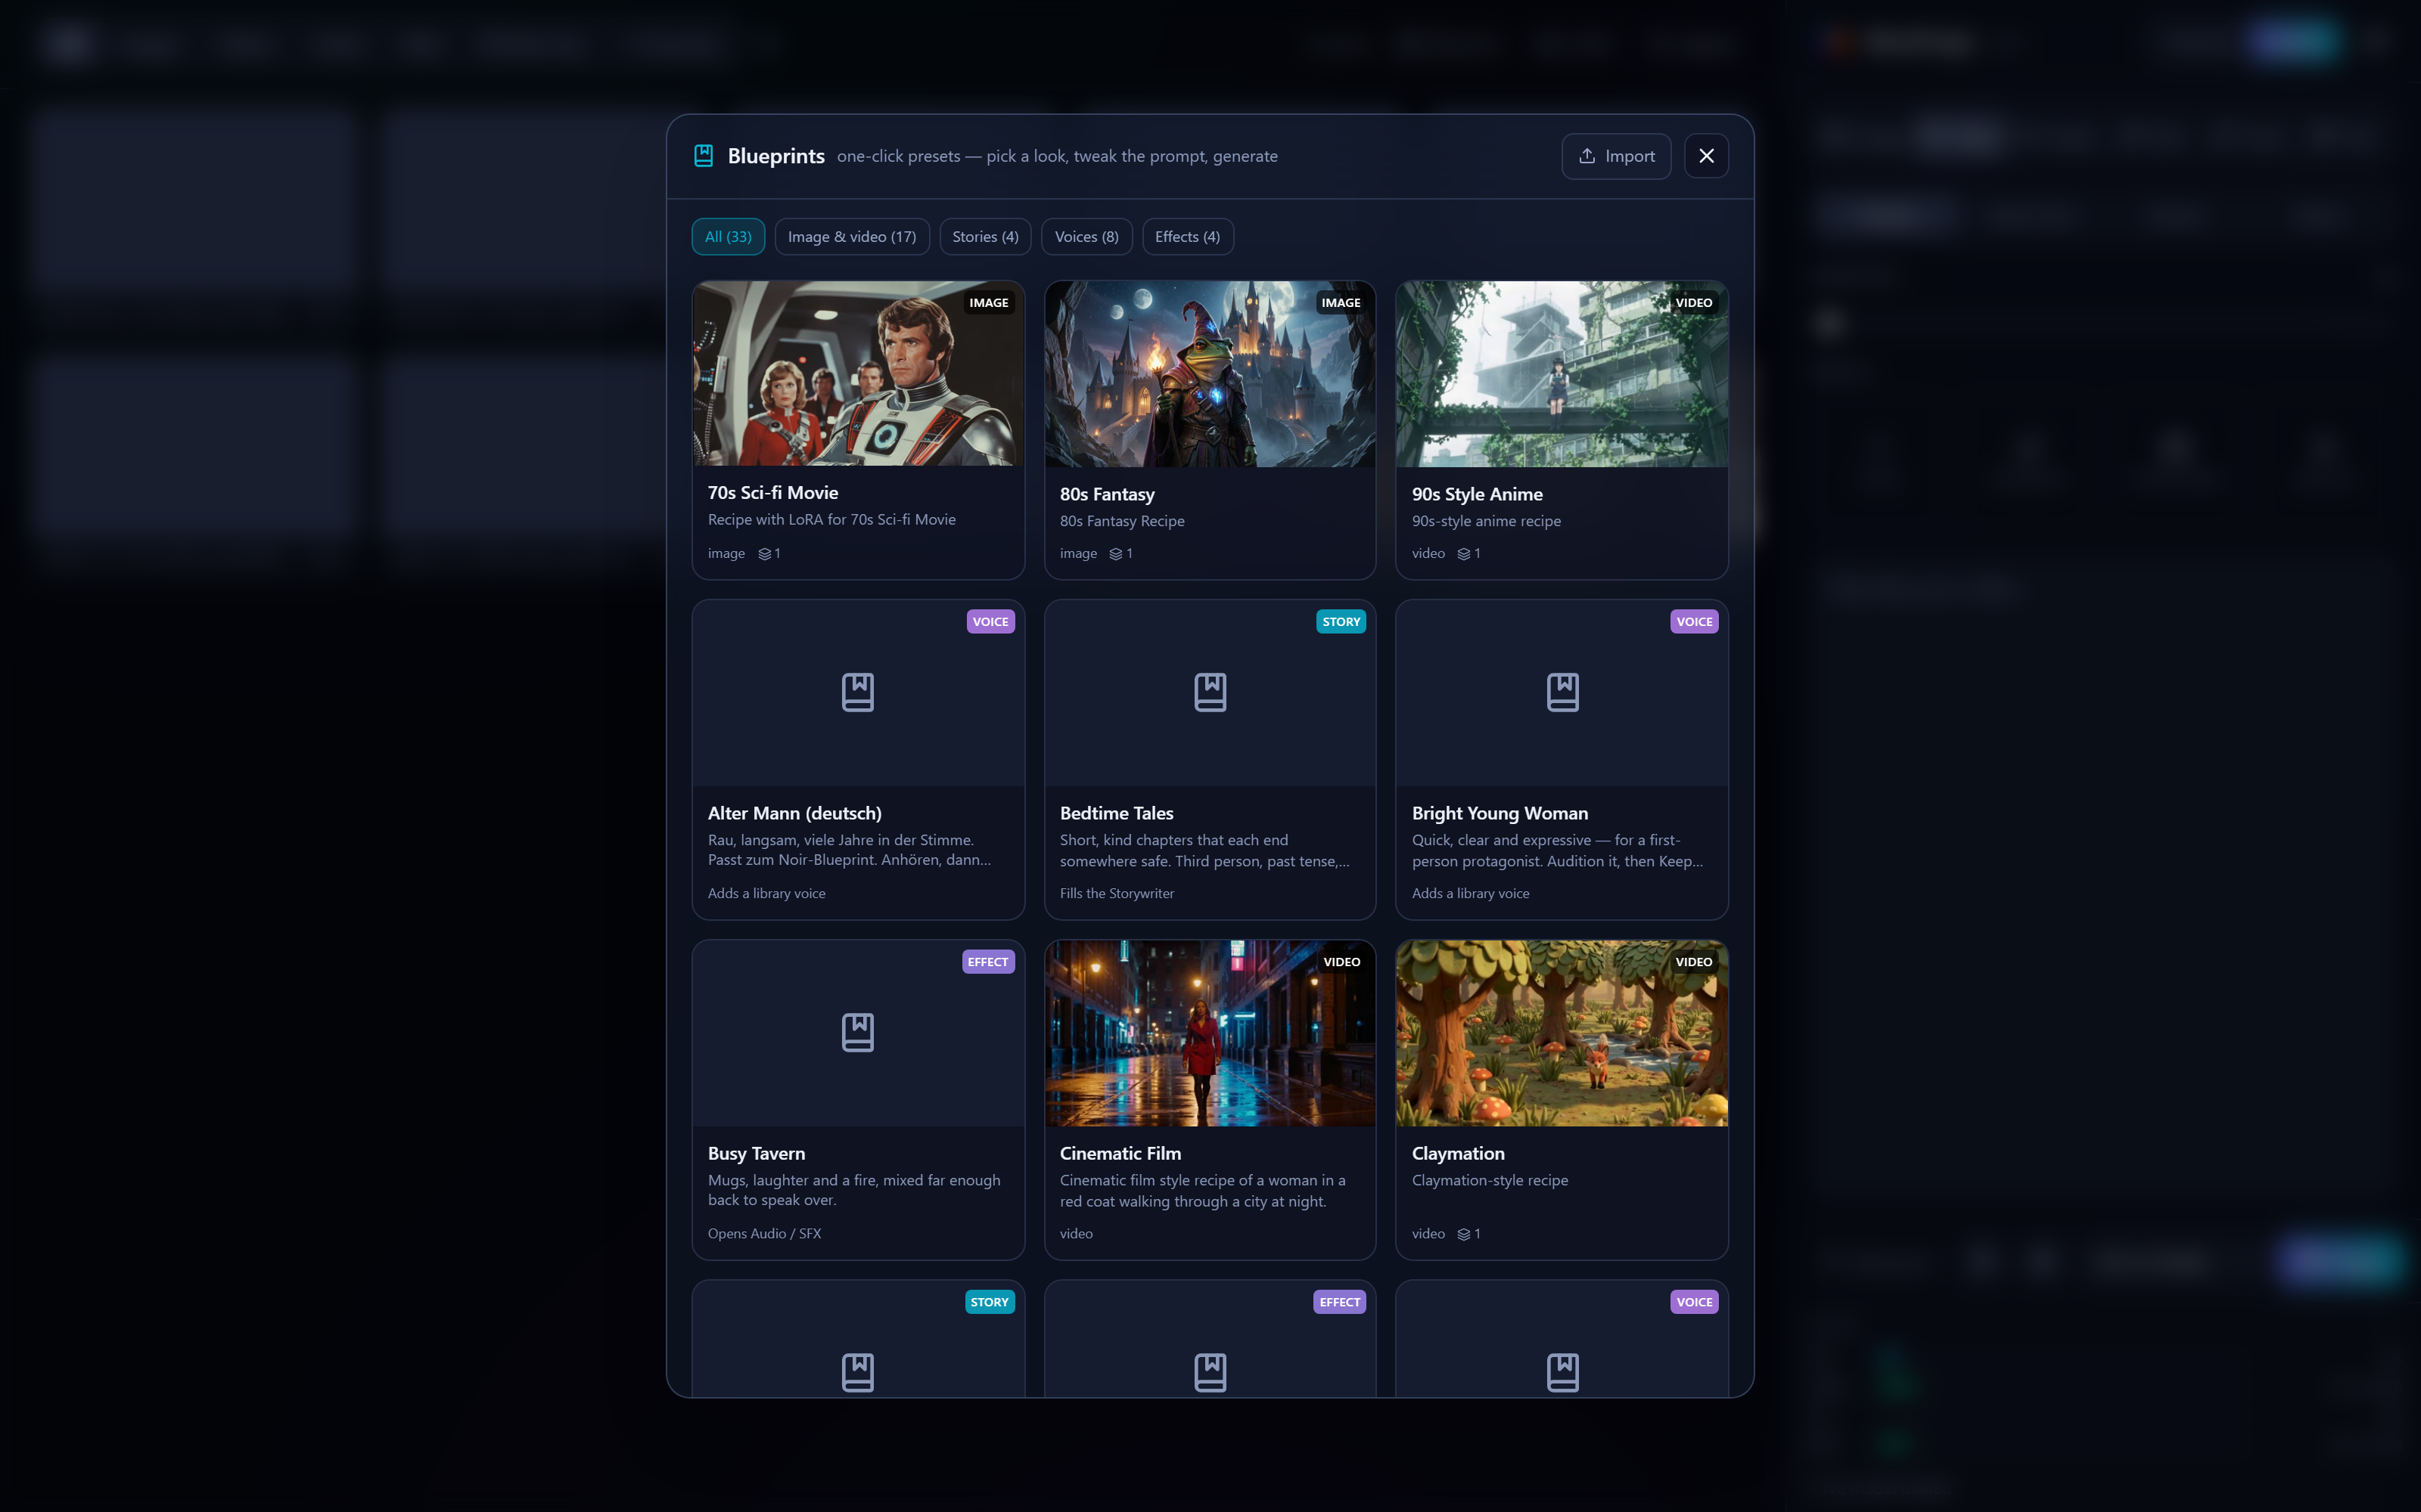This screenshot has width=2421, height=1512.
Task: Click "Recipe with LoRA for 70s Sci-fi Movie" description
Action: (x=831, y=520)
